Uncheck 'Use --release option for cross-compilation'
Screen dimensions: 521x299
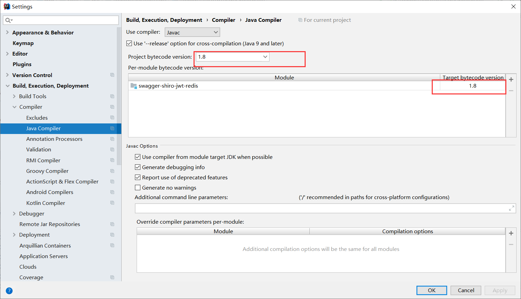pyautogui.click(x=129, y=43)
